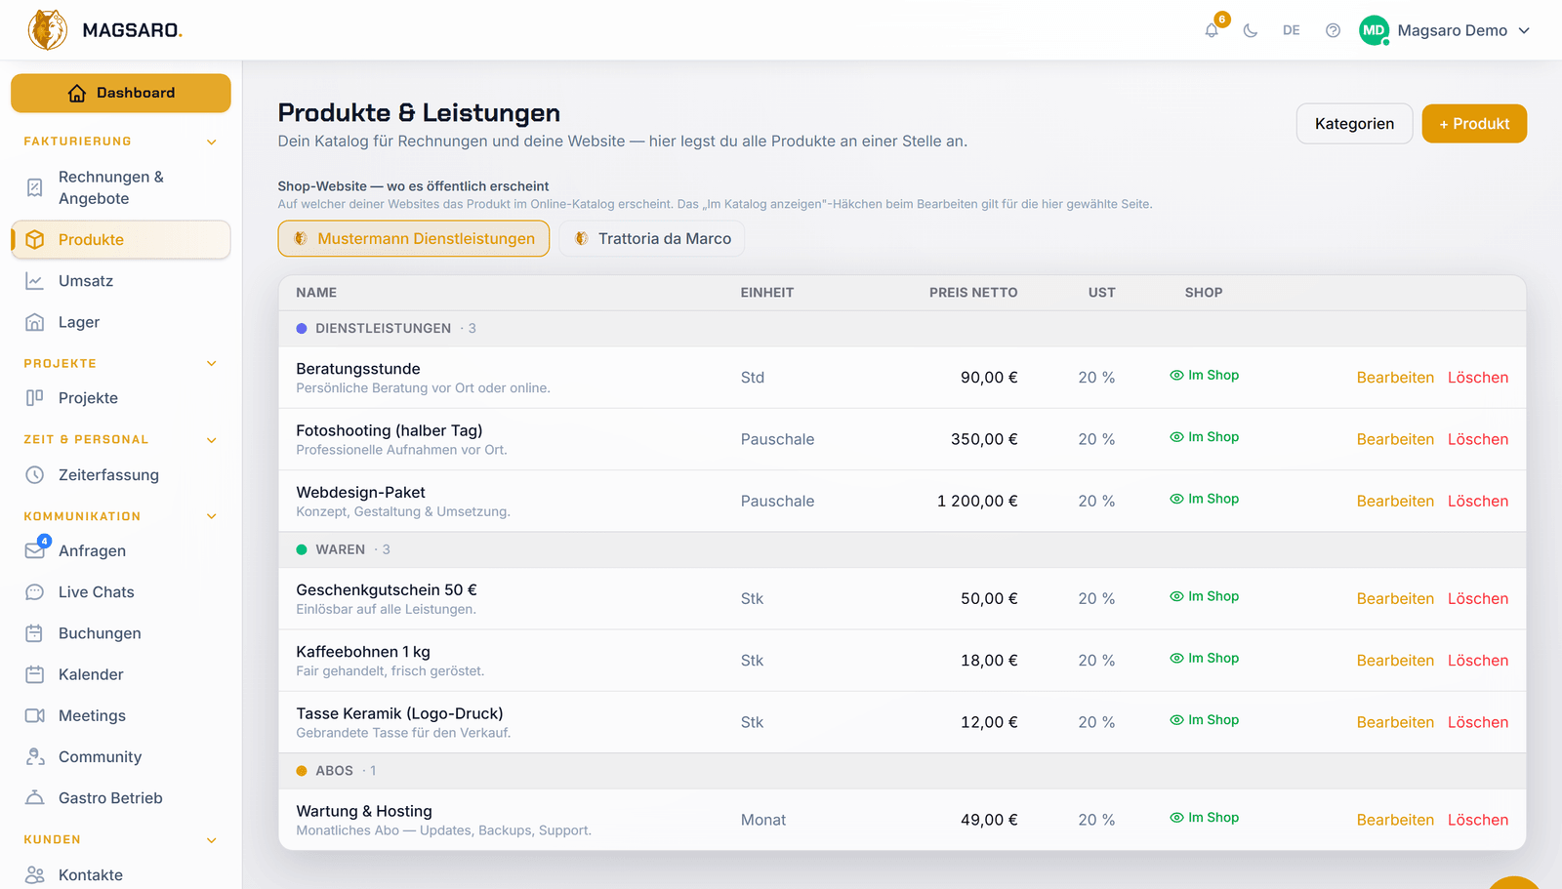Click the Einheit column header
The height and width of the screenshot is (889, 1562).
[x=767, y=293]
